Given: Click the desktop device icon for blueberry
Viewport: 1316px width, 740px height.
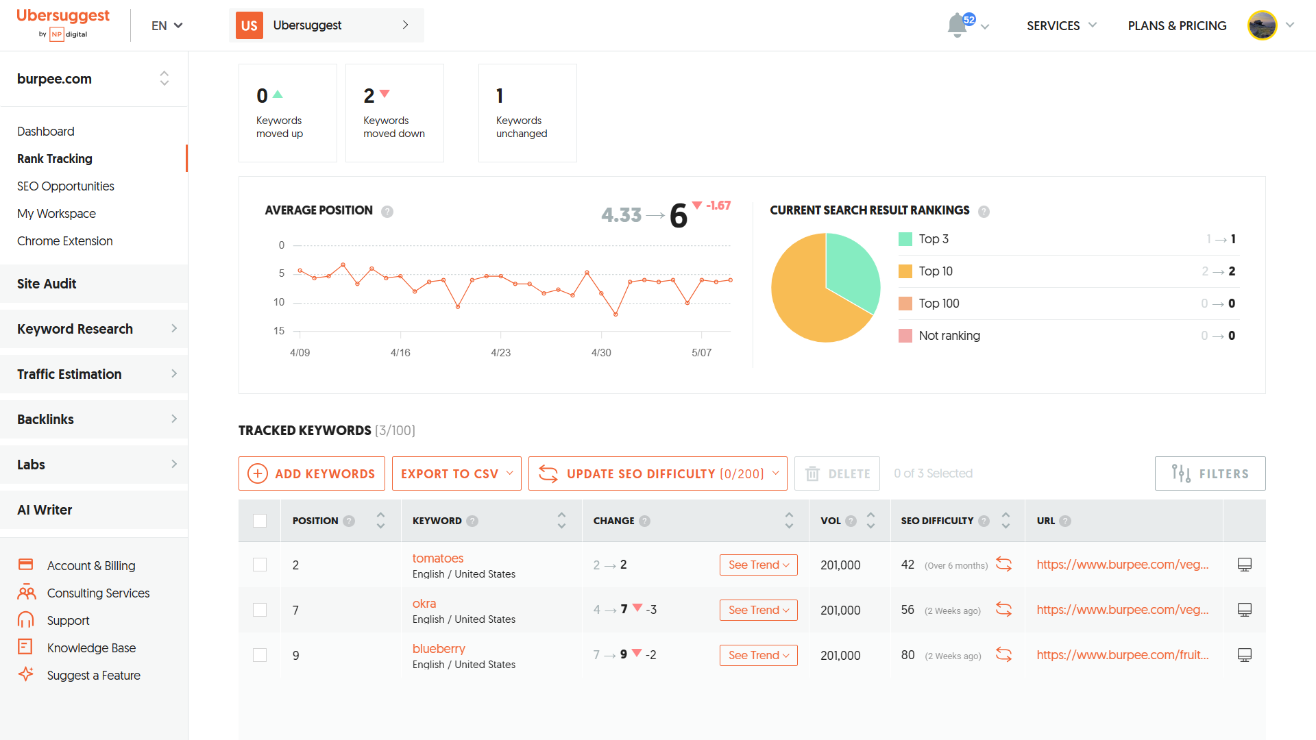Looking at the screenshot, I should pyautogui.click(x=1245, y=655).
